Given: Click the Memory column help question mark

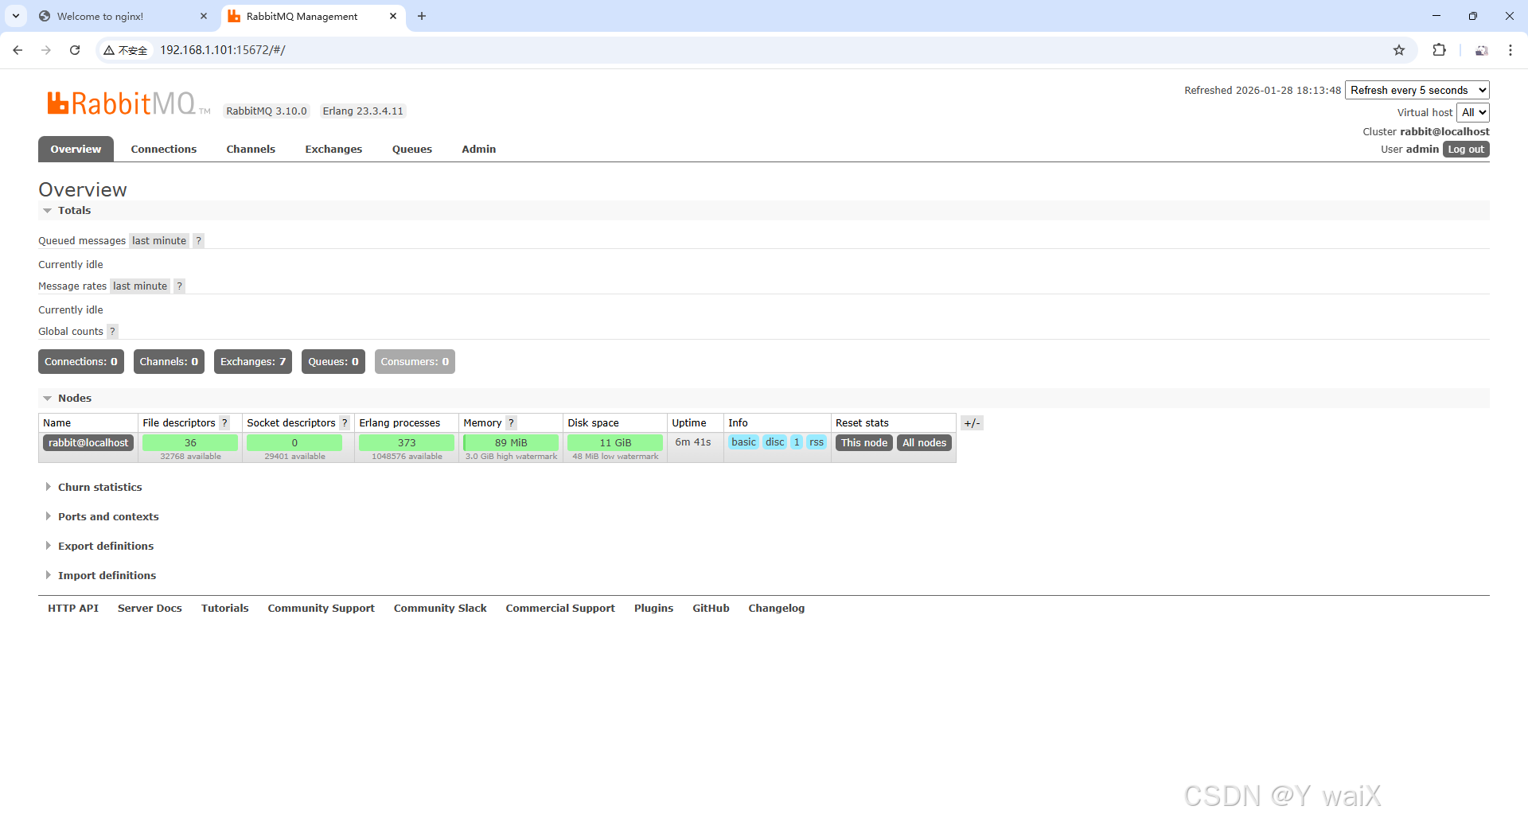Looking at the screenshot, I should click(x=511, y=423).
